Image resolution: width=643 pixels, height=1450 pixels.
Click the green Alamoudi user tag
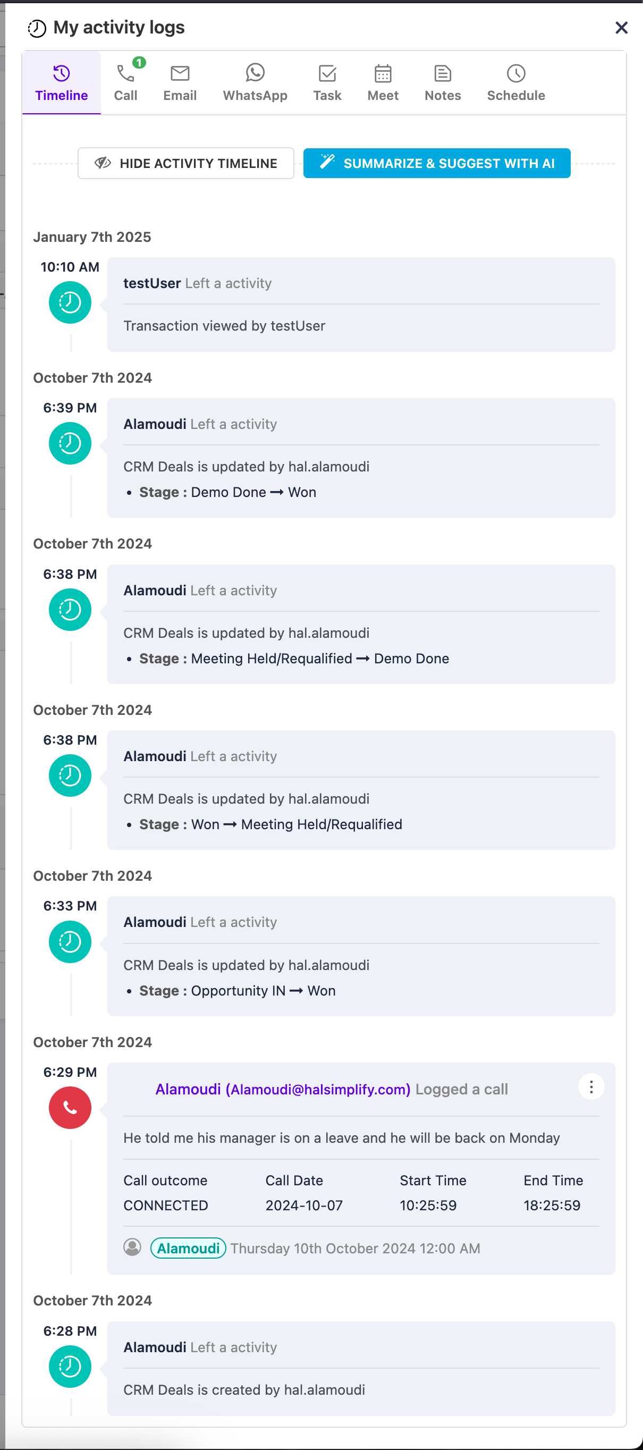(188, 1248)
